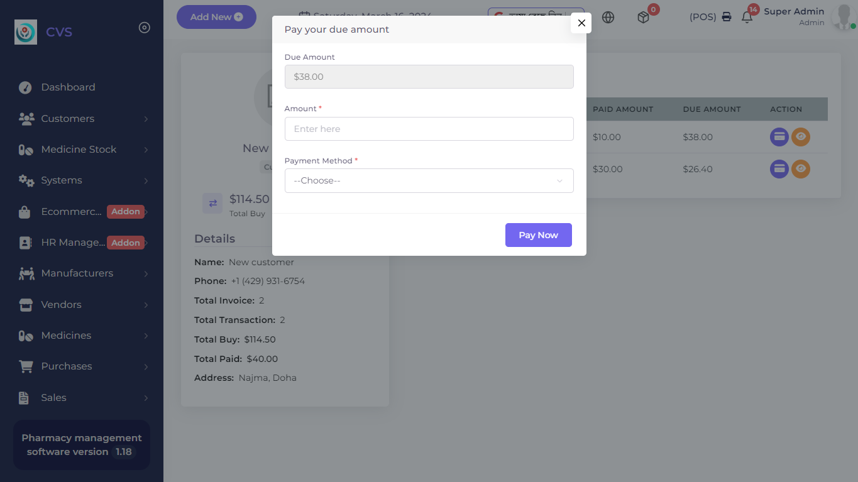
Task: Click the box icon with 0 badge
Action: coord(643,18)
